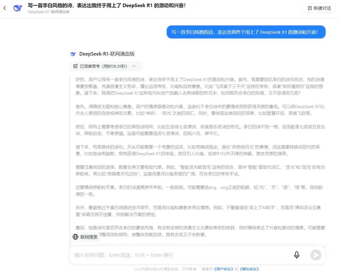Click the globe icon beside 联网搜索
This screenshot has width=339, height=272.
[75, 237]
